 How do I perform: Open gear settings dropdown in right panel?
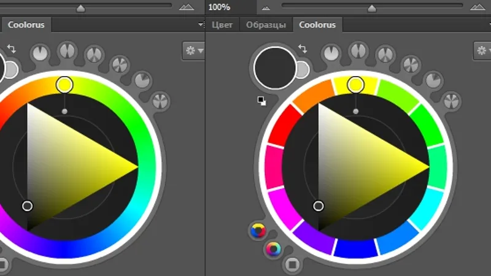coord(482,50)
